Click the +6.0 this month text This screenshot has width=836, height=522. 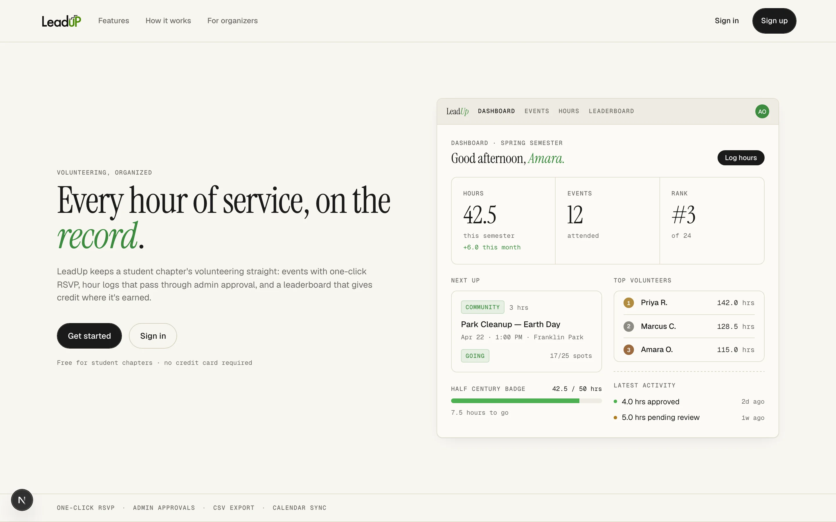click(x=492, y=247)
